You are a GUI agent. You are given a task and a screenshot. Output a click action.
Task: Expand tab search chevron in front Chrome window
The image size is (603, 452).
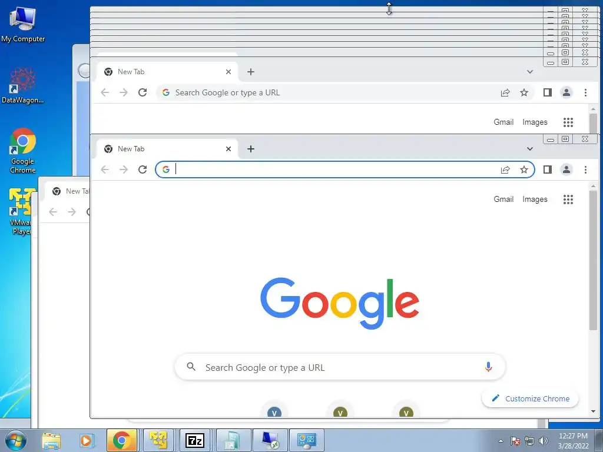529,149
